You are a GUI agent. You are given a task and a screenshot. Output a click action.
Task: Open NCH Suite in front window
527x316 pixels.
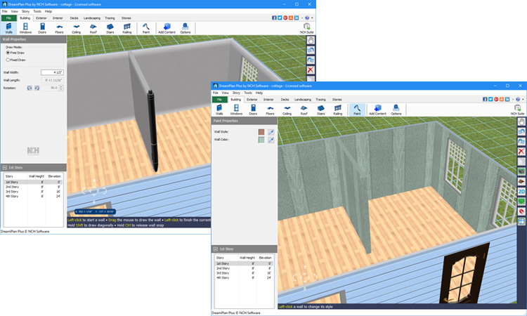tap(517, 110)
